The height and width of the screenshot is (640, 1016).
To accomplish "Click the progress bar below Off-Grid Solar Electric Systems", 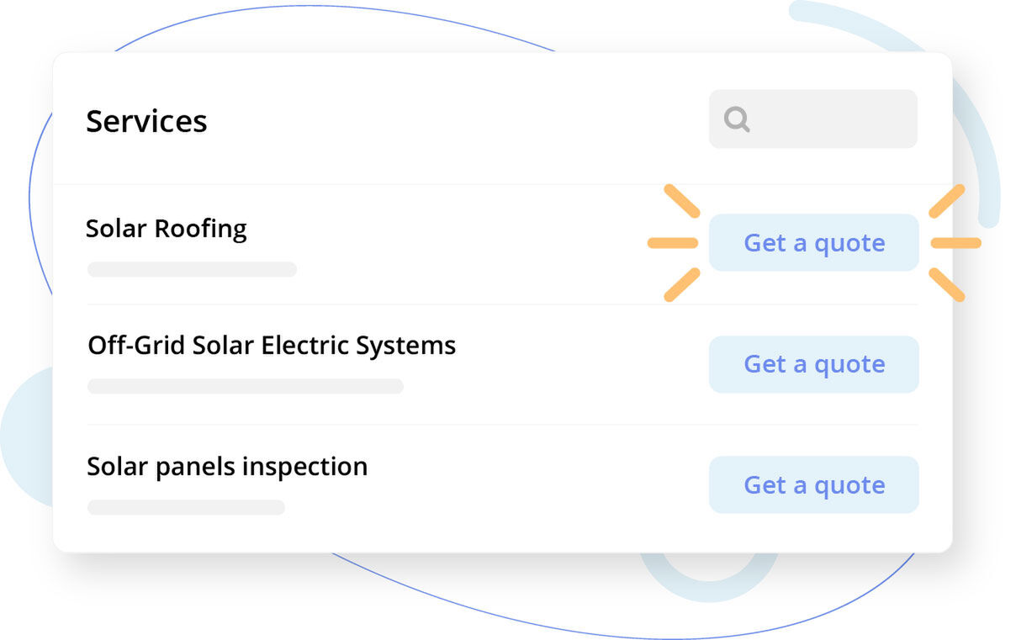I will click(x=245, y=386).
